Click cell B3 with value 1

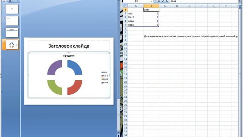click(151, 17)
